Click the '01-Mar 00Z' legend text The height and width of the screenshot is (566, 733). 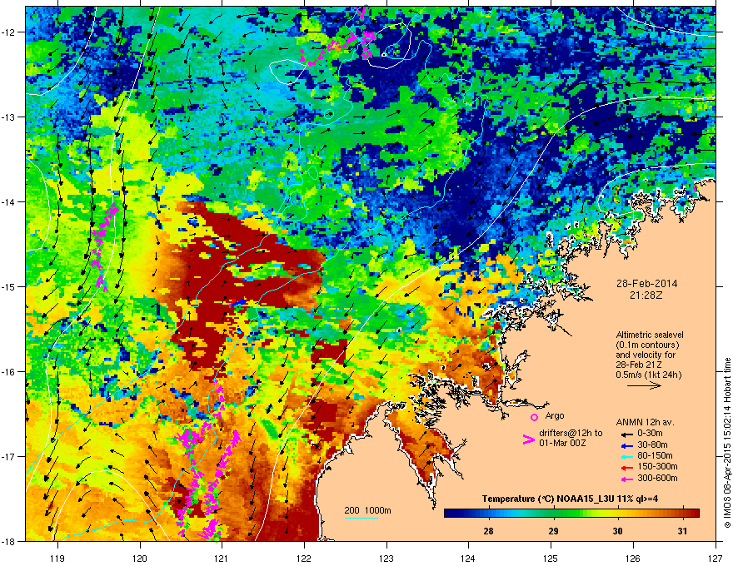[562, 443]
